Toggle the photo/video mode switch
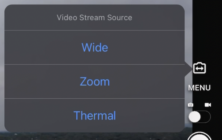The image size is (222, 140). pyautogui.click(x=200, y=117)
